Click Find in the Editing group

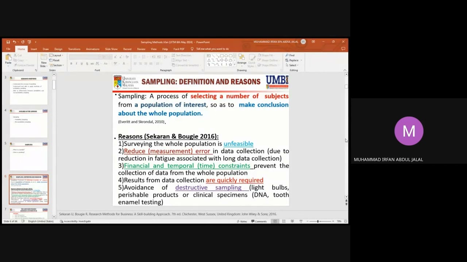tap(290, 55)
